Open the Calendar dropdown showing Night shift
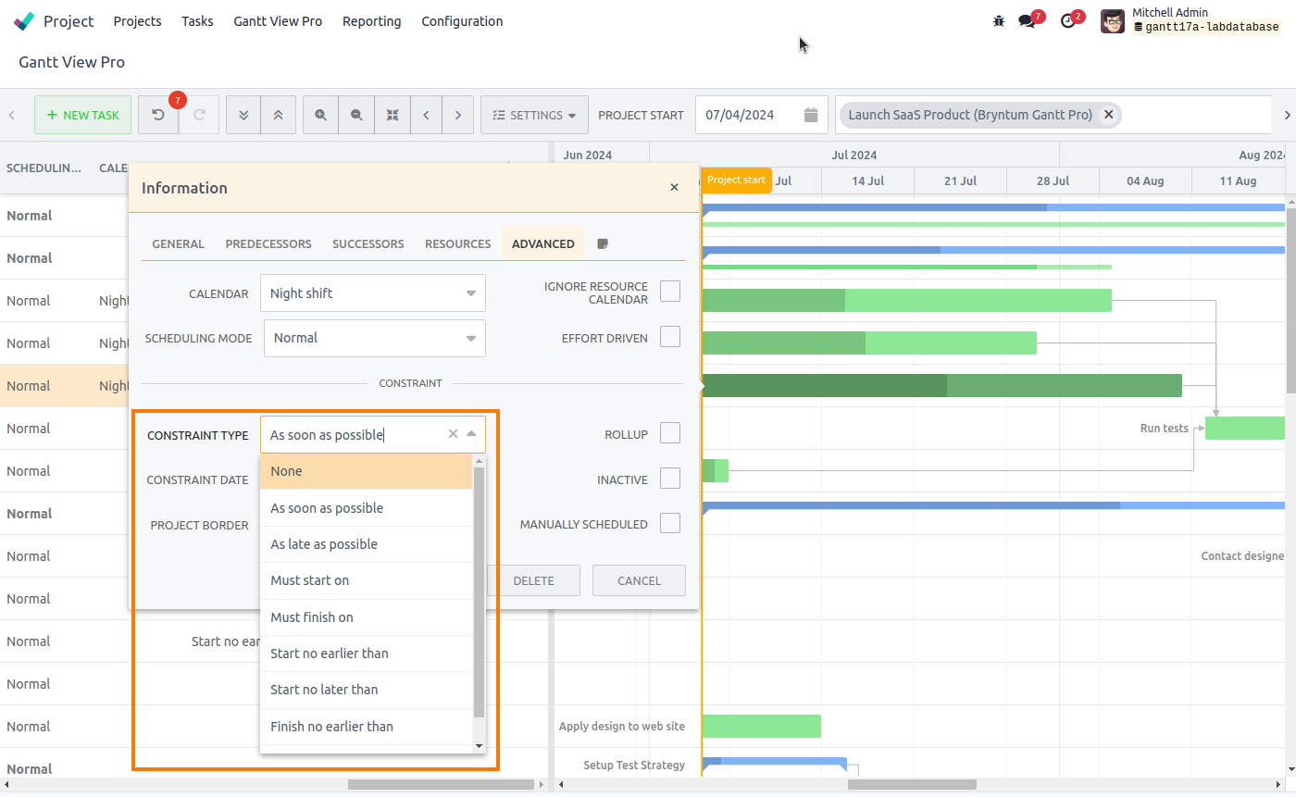1296x797 pixels. pos(373,293)
